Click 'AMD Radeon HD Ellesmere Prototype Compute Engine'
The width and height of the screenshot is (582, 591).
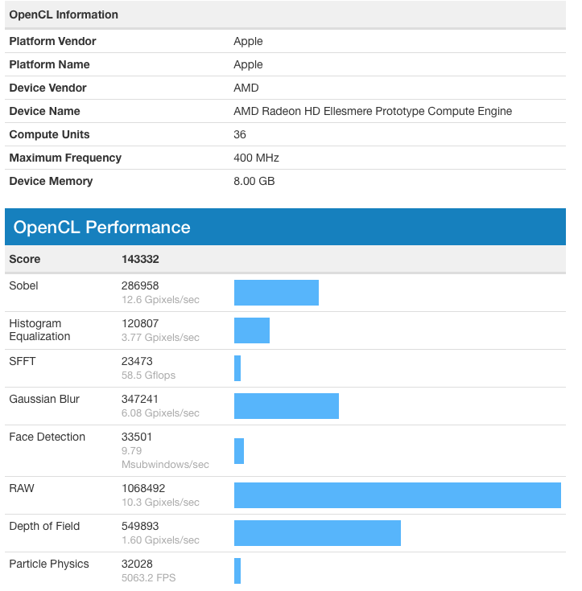pyautogui.click(x=373, y=111)
